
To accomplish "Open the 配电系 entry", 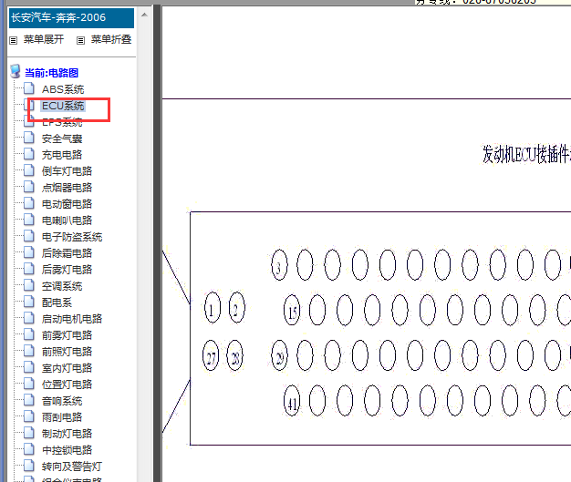I will tap(57, 303).
